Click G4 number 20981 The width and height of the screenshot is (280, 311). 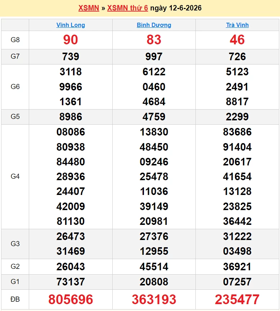[154, 221]
